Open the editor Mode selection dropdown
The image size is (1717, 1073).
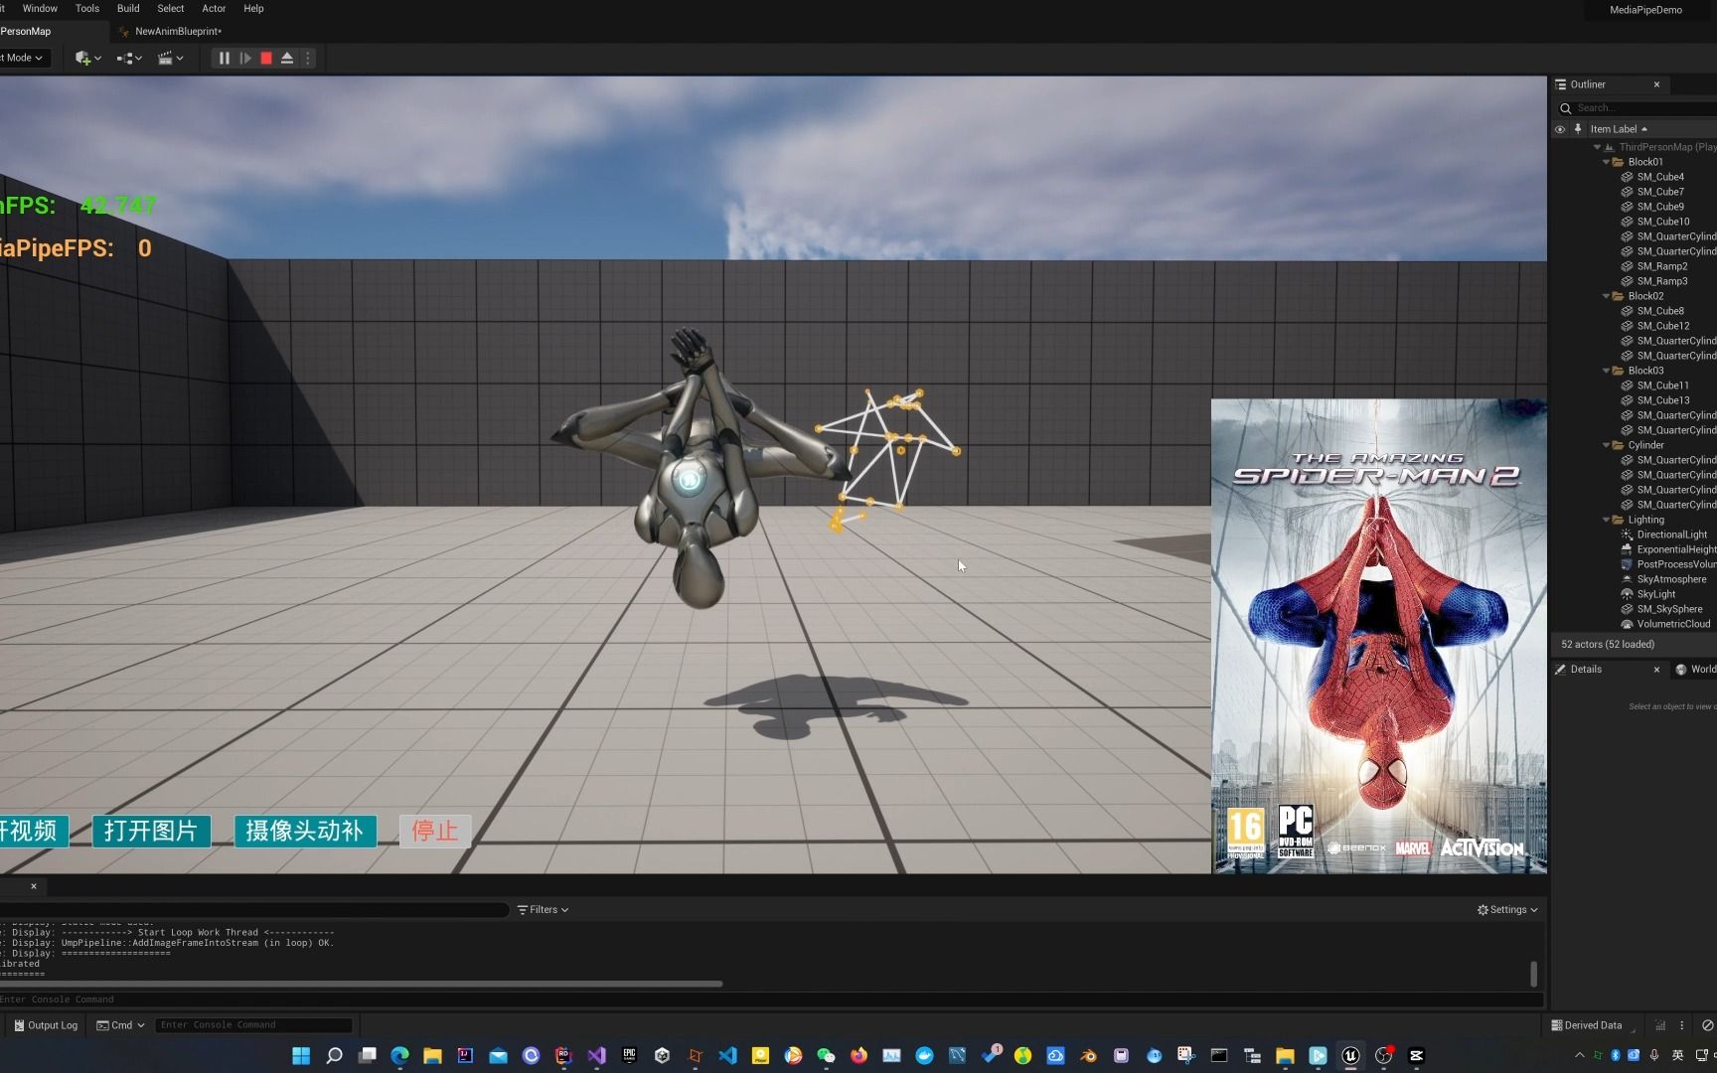22,58
